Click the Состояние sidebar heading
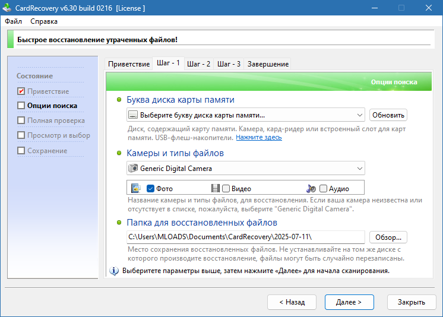Image resolution: width=443 pixels, height=317 pixels. pos(35,76)
